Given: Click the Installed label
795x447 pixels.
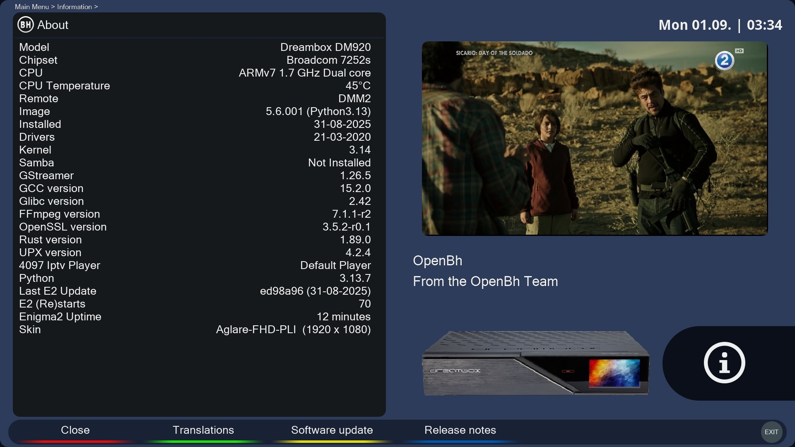Looking at the screenshot, I should [40, 124].
